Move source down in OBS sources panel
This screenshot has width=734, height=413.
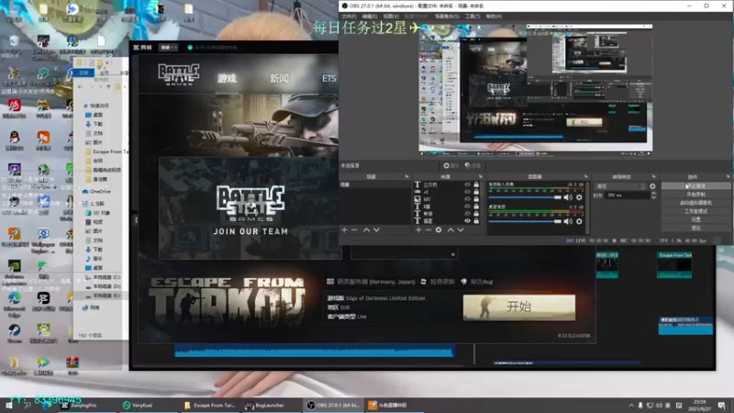tap(461, 230)
